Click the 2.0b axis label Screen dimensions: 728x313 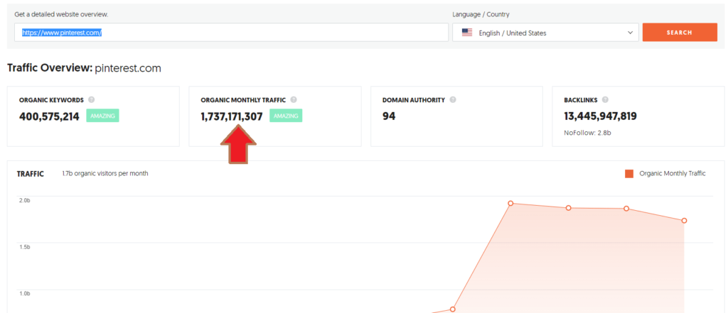point(25,200)
